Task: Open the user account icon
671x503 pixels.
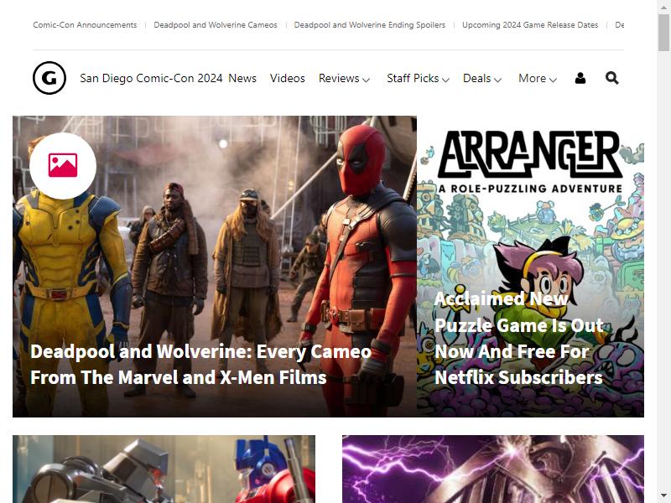Action: point(580,78)
